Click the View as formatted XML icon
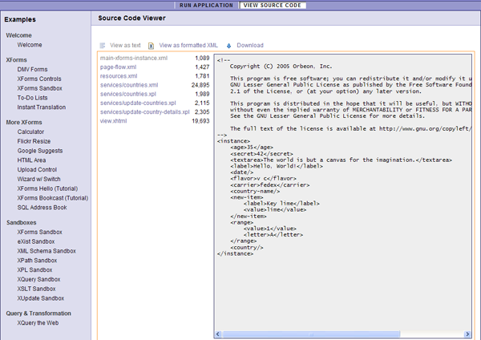The height and width of the screenshot is (340, 481). (x=152, y=46)
